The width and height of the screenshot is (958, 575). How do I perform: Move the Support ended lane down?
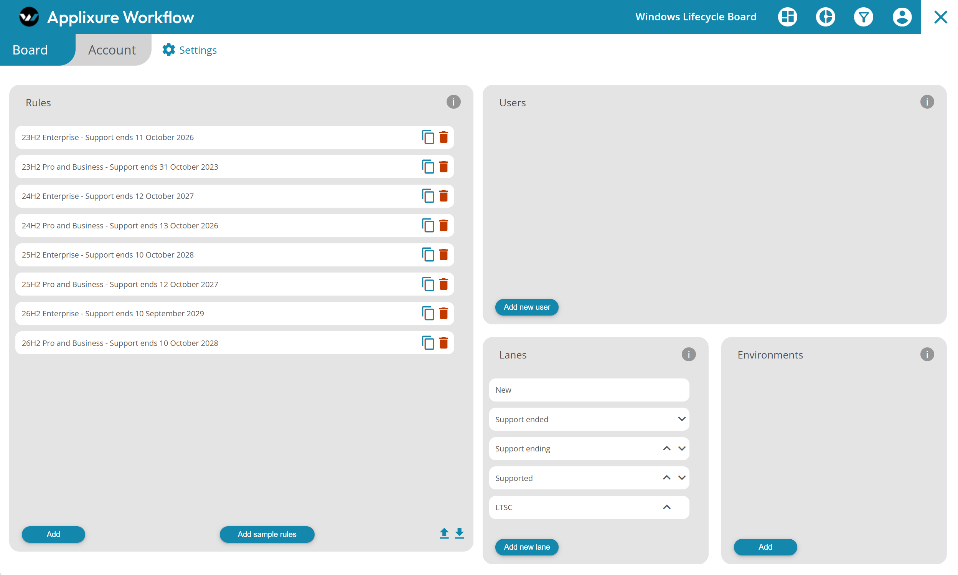681,419
